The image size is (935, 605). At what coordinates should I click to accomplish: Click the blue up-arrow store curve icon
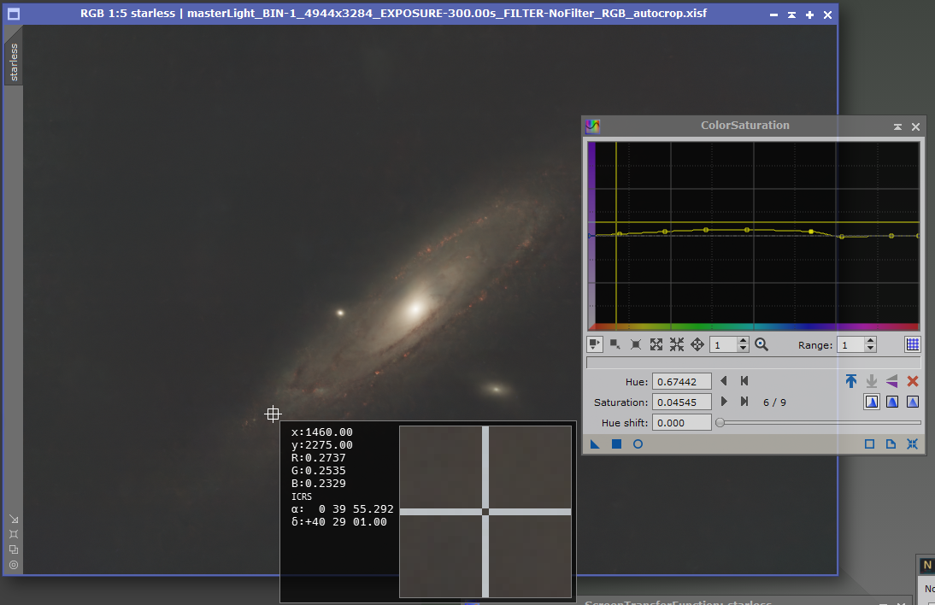pyautogui.click(x=851, y=381)
